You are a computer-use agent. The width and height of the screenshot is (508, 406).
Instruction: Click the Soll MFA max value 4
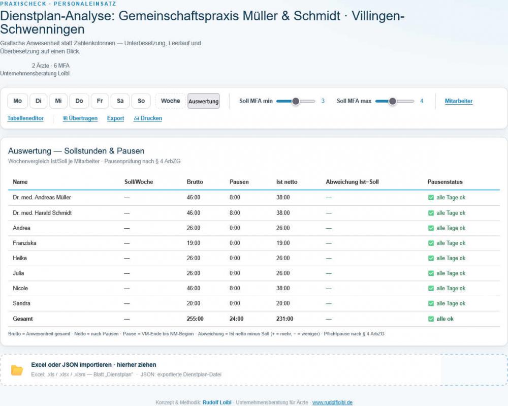click(422, 101)
